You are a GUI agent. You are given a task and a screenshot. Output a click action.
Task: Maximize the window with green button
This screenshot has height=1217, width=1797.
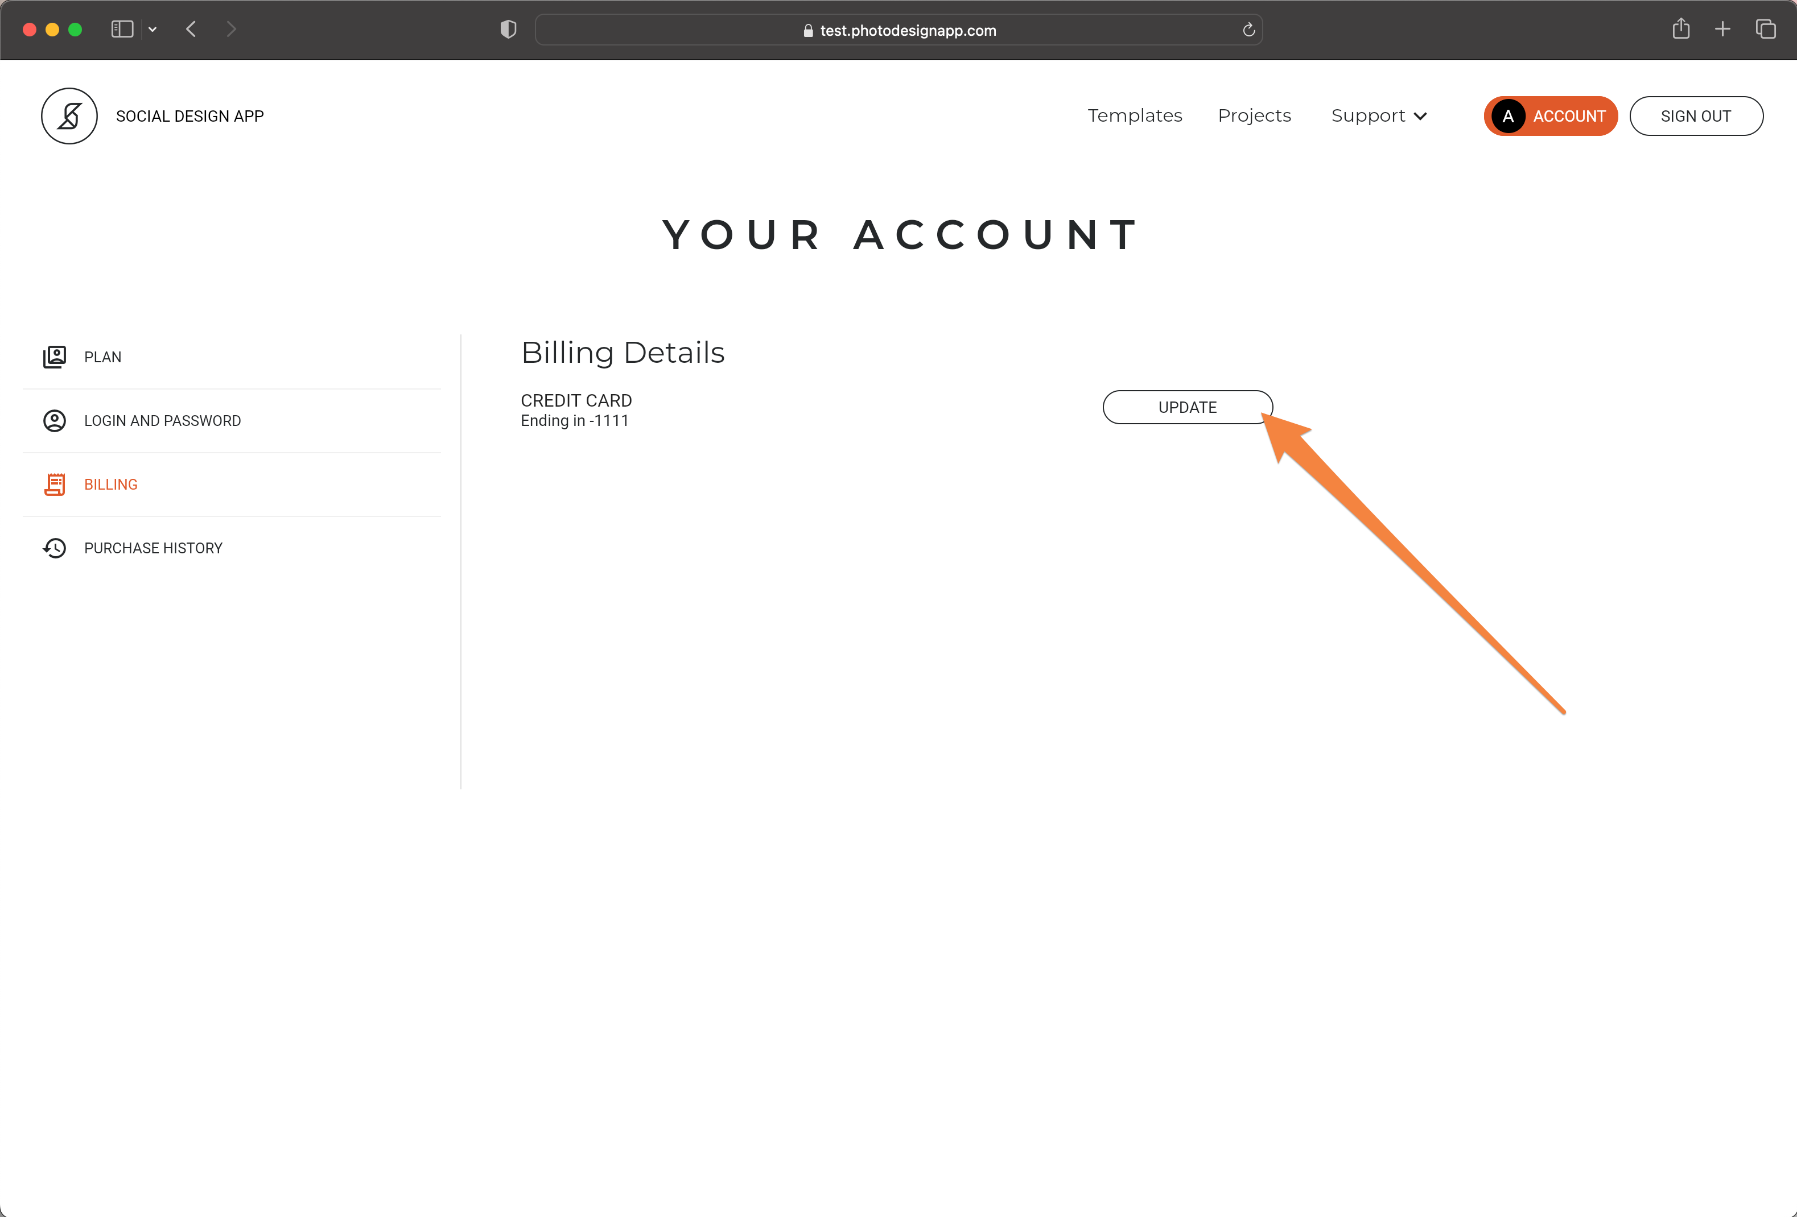coord(75,30)
